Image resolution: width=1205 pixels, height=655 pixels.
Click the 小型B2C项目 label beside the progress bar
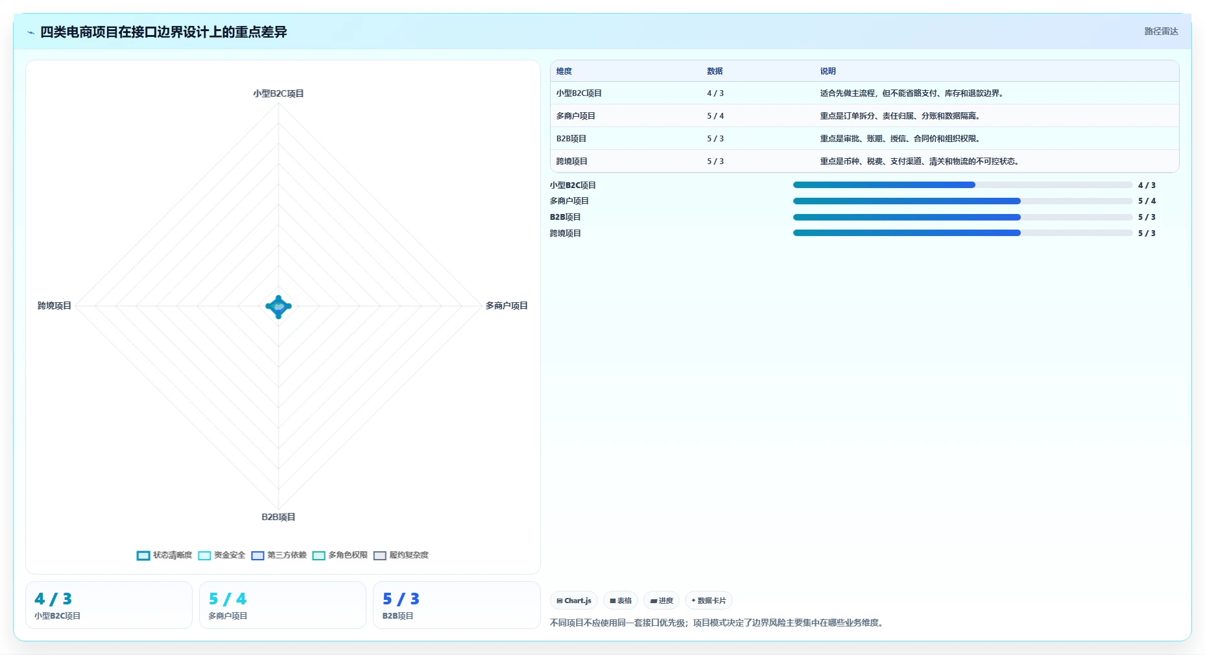tap(573, 185)
